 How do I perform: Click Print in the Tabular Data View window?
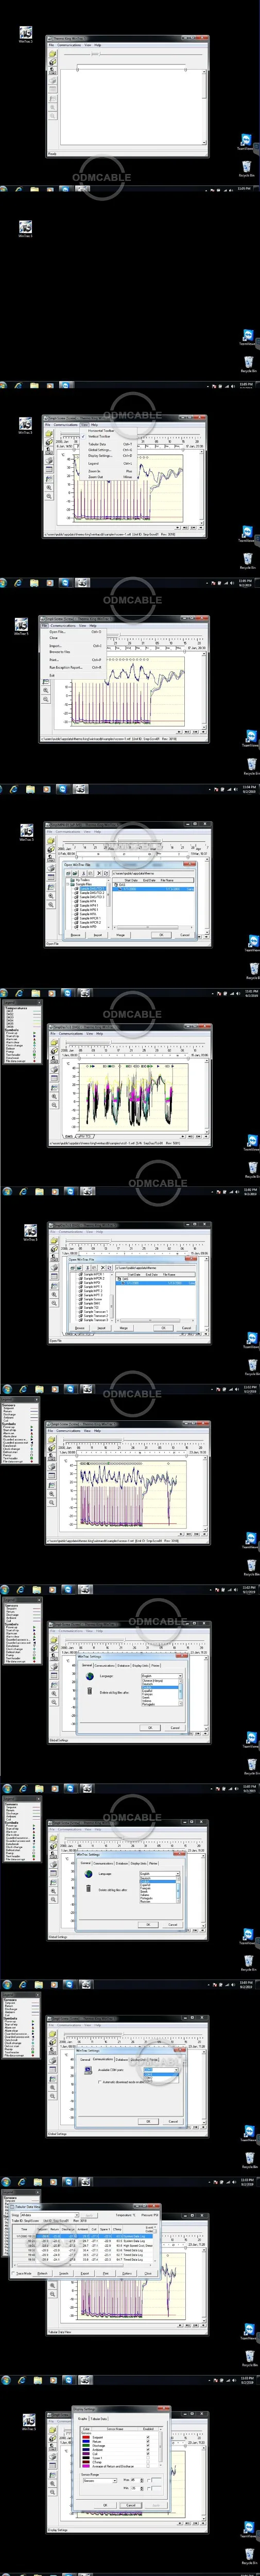click(106, 2273)
